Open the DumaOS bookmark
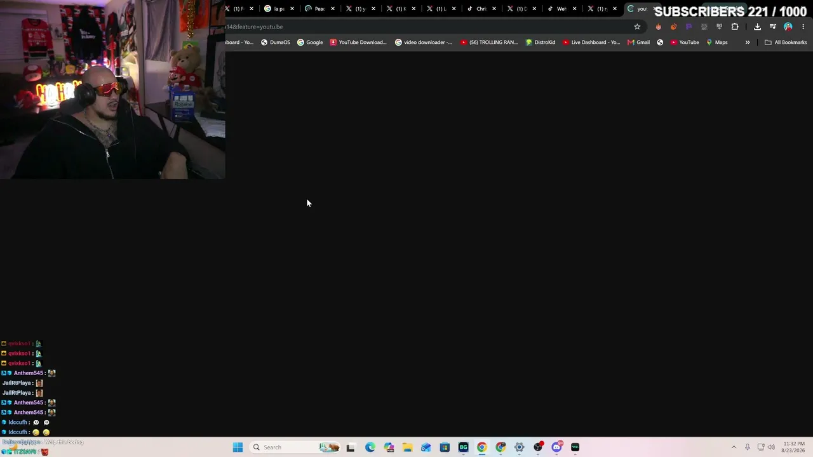The width and height of the screenshot is (813, 457). coord(276,43)
